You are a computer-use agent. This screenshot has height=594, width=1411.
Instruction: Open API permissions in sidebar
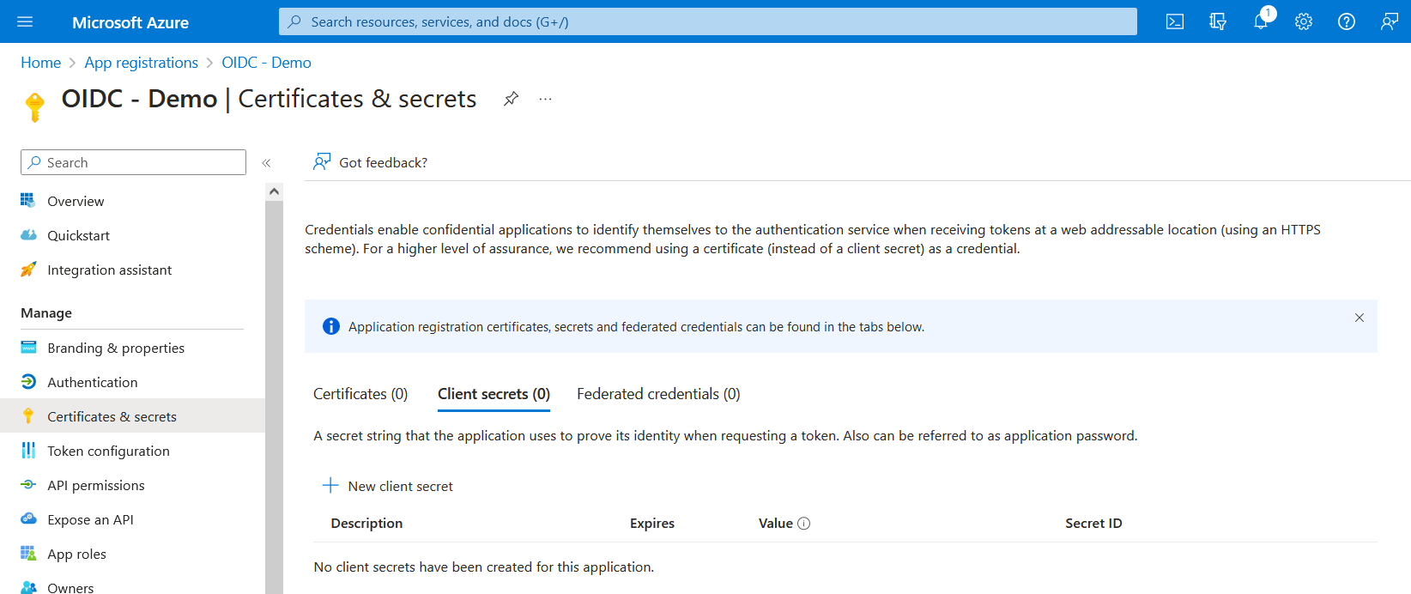[96, 485]
